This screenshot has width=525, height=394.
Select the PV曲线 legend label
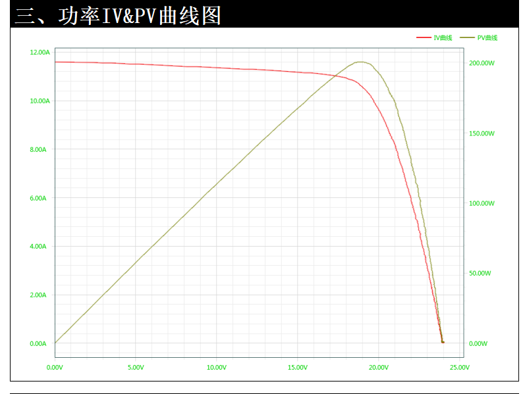[487, 37]
